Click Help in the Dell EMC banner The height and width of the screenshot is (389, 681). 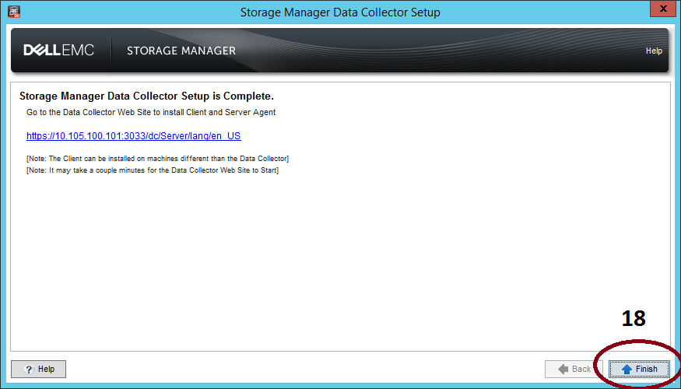pyautogui.click(x=654, y=51)
